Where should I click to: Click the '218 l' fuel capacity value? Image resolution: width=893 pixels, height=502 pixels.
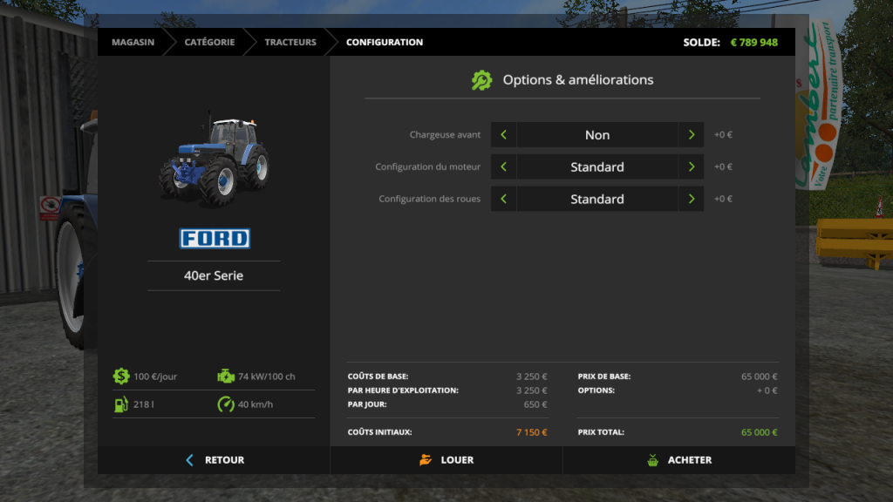coord(144,404)
